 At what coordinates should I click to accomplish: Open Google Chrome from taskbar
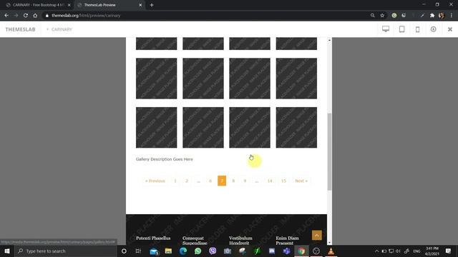(x=301, y=251)
